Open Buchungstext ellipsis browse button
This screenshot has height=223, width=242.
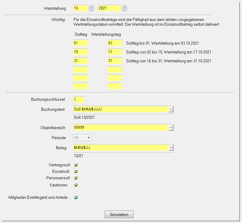[x=171, y=109]
